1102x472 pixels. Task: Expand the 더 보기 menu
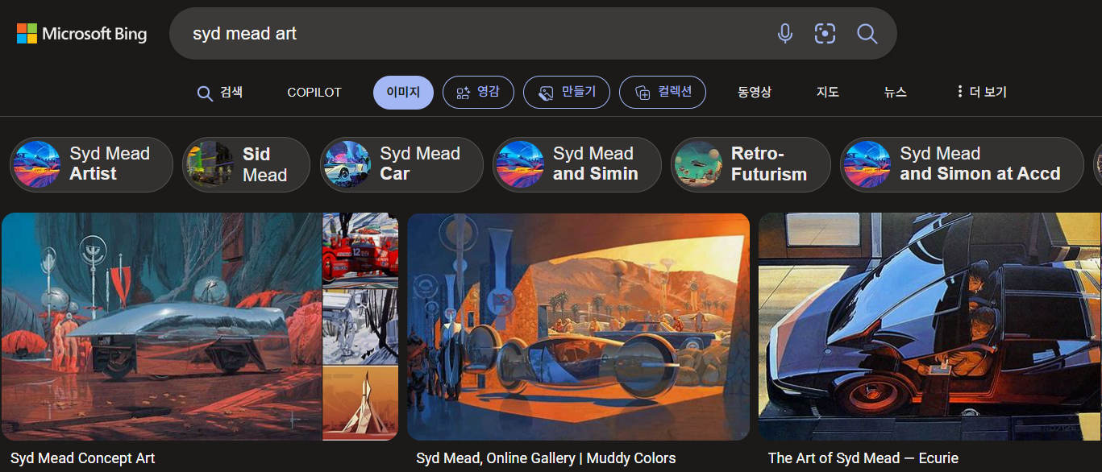click(981, 93)
